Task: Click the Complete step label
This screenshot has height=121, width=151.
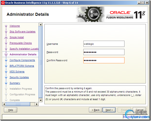Action: [x=15, y=100]
